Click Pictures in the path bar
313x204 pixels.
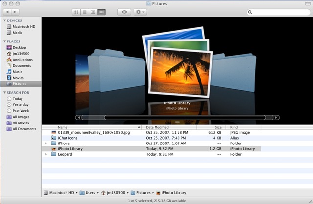pyautogui.click(x=140, y=193)
